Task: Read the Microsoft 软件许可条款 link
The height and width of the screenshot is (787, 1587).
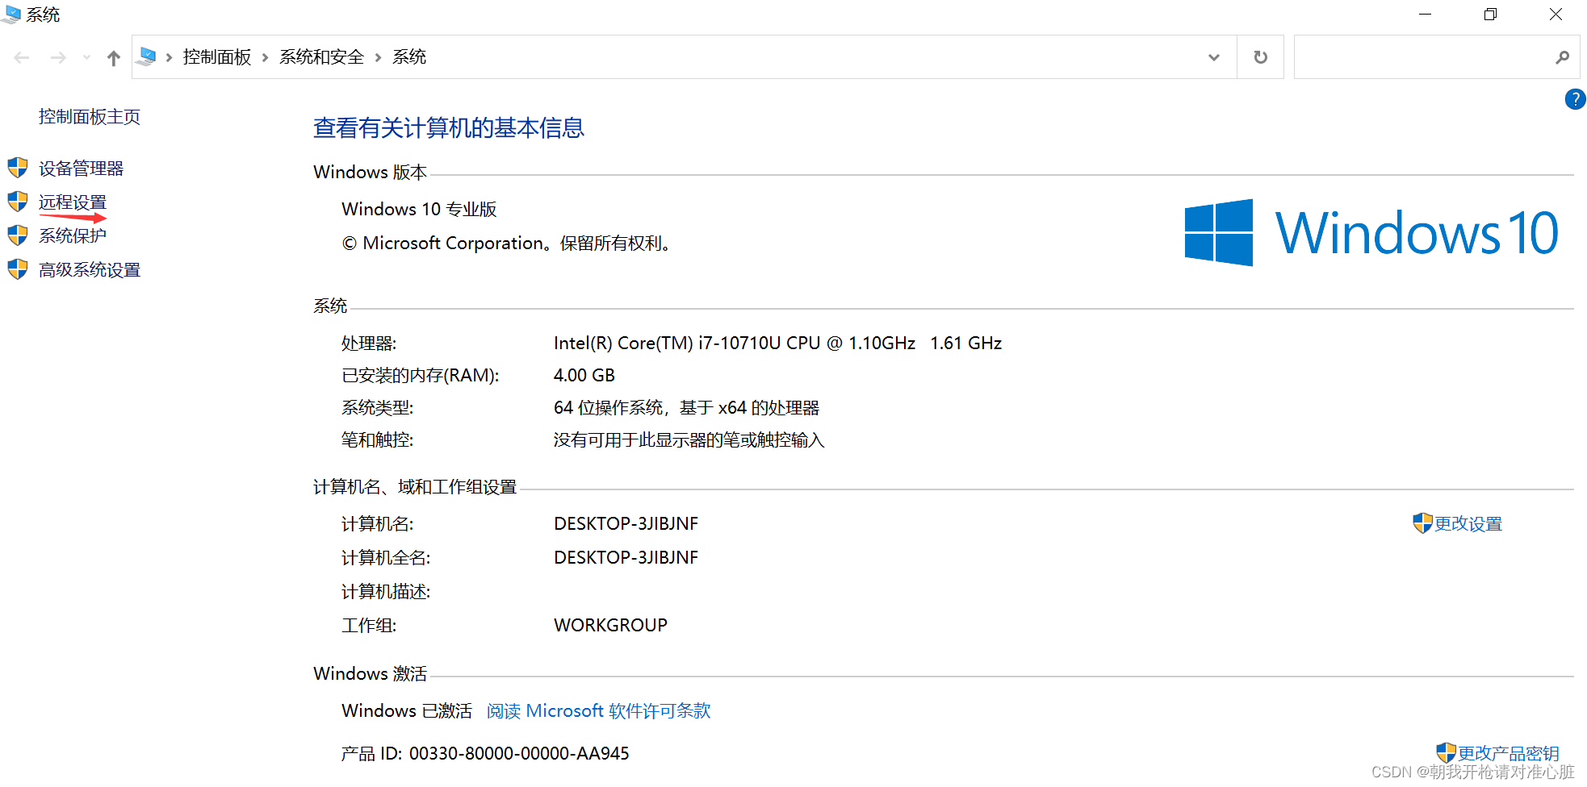Action: click(598, 710)
